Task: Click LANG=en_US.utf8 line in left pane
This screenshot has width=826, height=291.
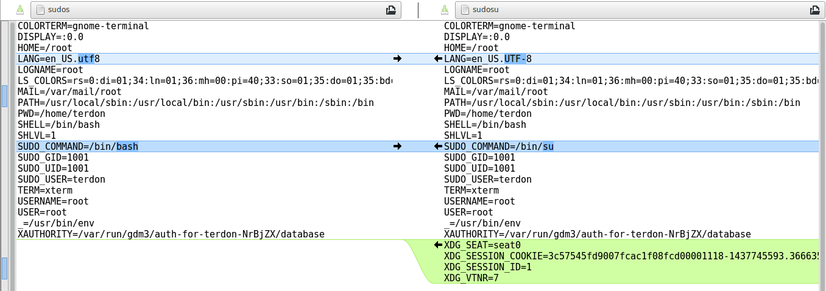Action: coord(58,59)
